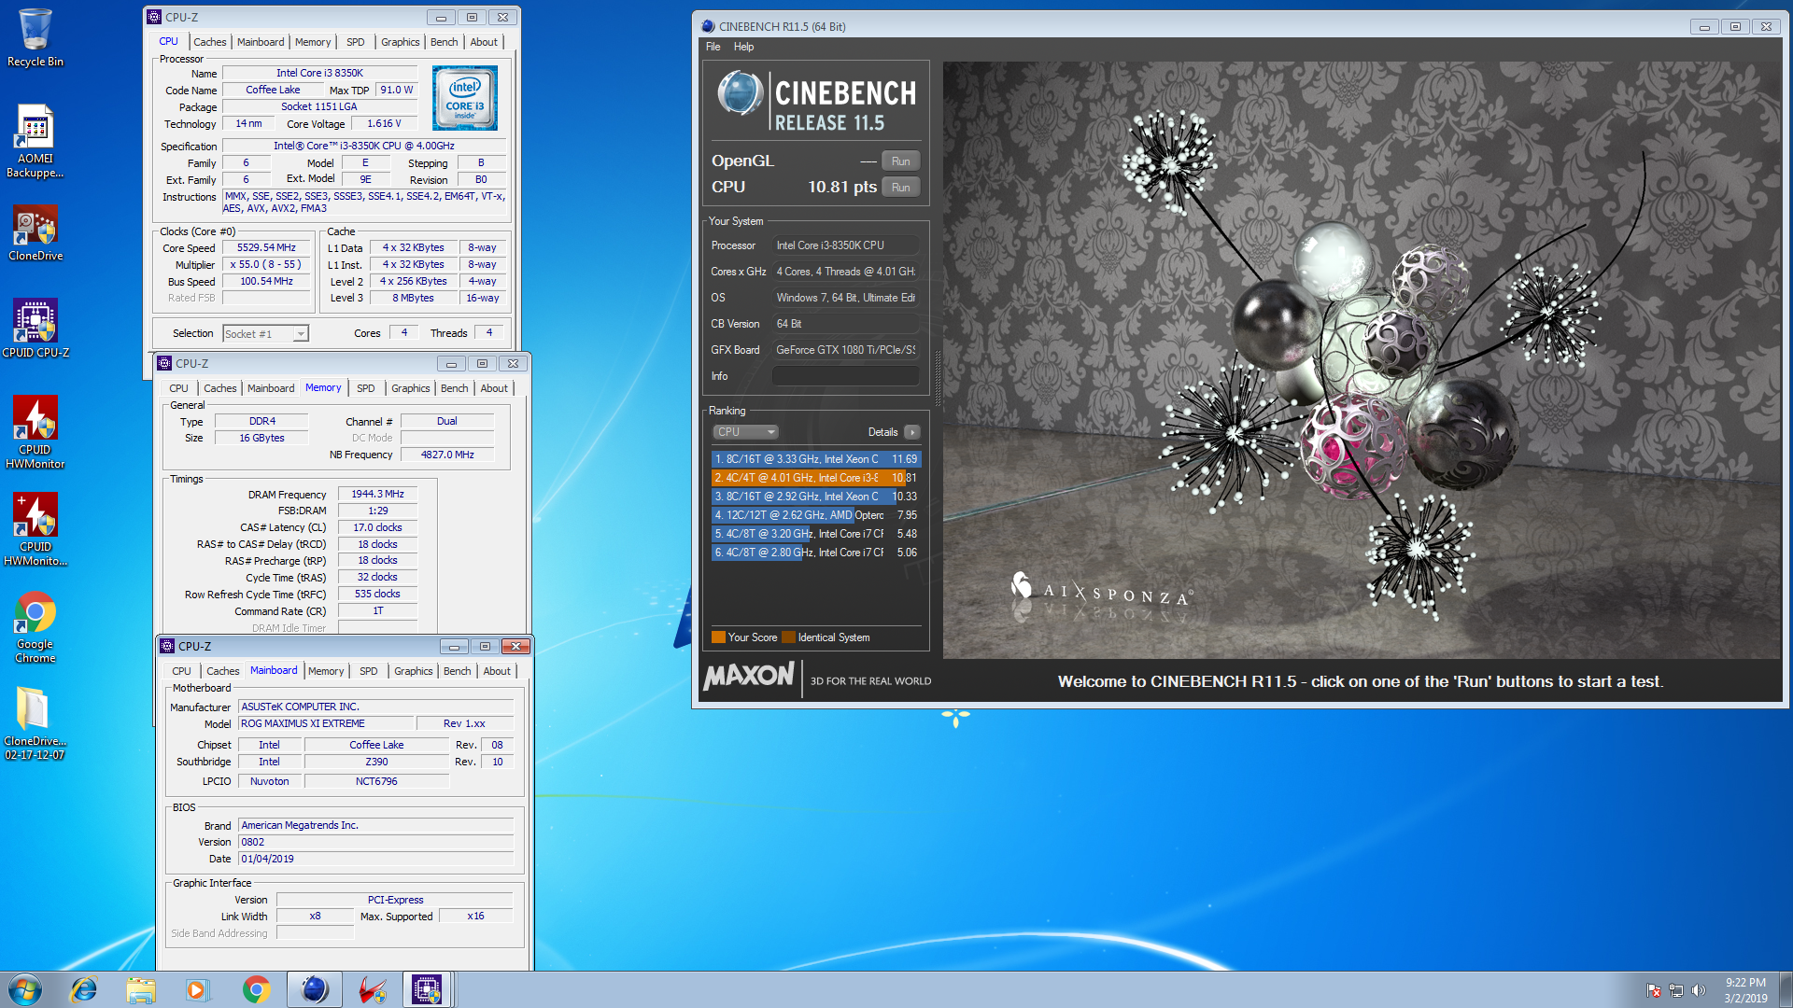Switch to Caches tab in top CPU-Z window
Image resolution: width=1793 pixels, height=1008 pixels.
(210, 42)
